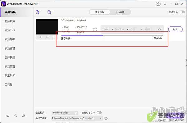This screenshot has height=123, width=187.
Task: Select 合并转换 in the sidebar
Action: click(x=10, y=57)
